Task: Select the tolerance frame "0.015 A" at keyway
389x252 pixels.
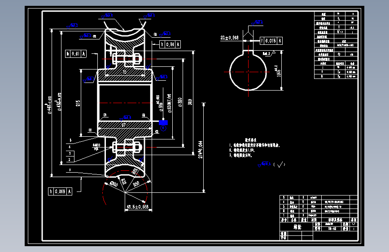Action: tap(271, 41)
